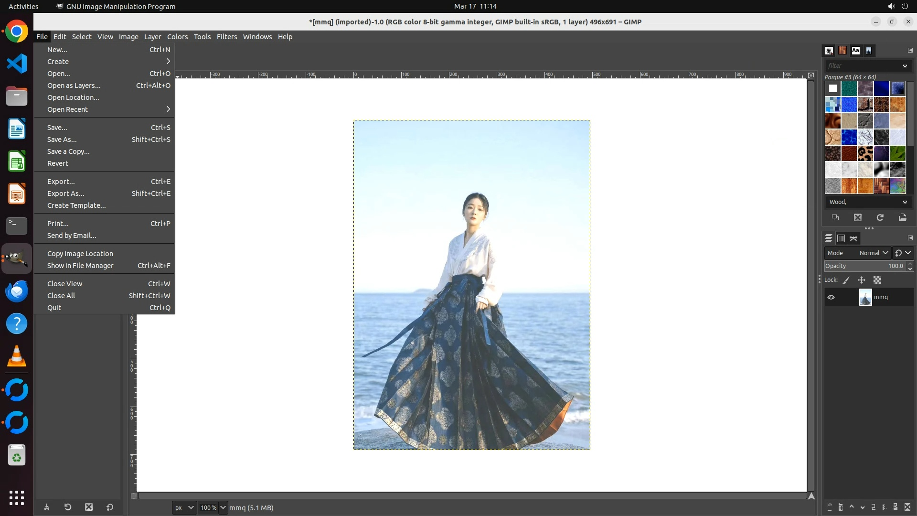The width and height of the screenshot is (917, 516).
Task: Click the duplicate pattern icon
Action: [835, 217]
